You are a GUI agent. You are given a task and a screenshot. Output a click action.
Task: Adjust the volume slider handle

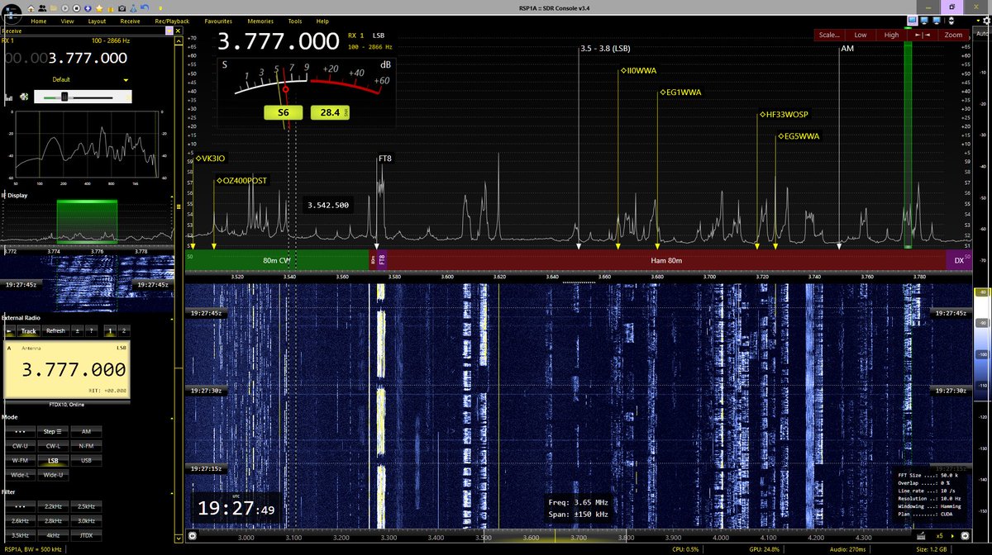tap(64, 97)
